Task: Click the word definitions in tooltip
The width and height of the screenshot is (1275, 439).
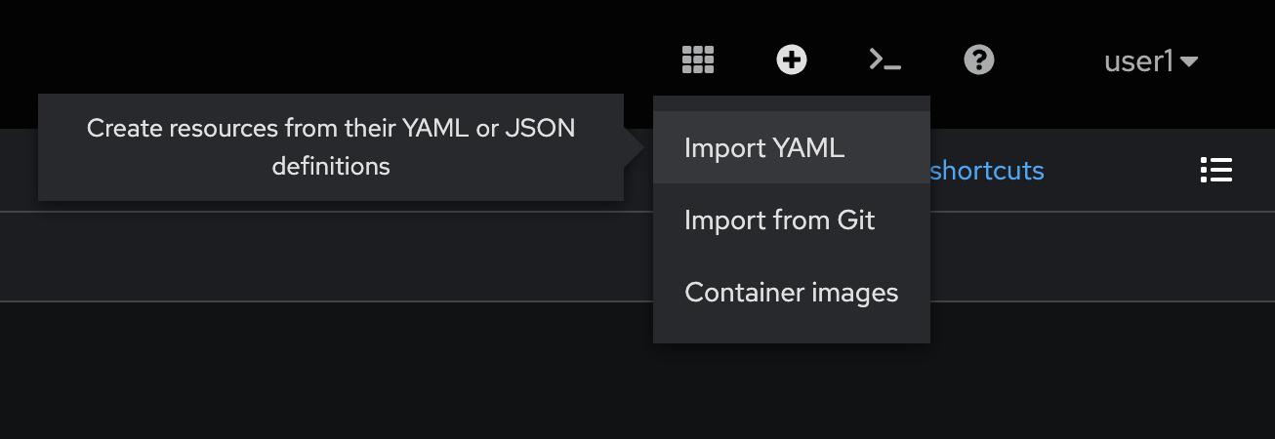Action: [331, 167]
